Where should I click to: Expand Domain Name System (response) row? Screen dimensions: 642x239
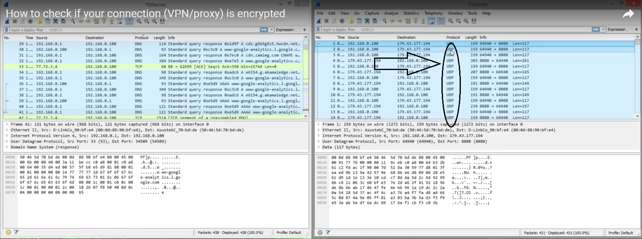tap(7, 147)
